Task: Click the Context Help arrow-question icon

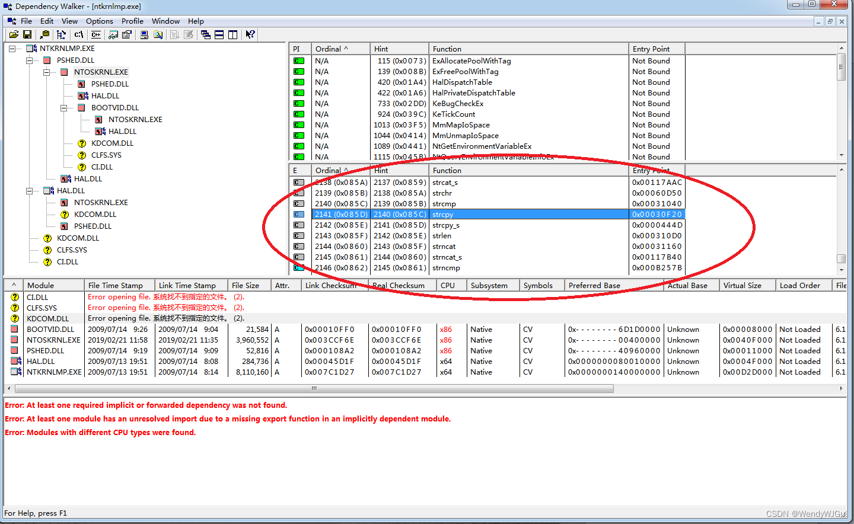Action: (x=250, y=35)
